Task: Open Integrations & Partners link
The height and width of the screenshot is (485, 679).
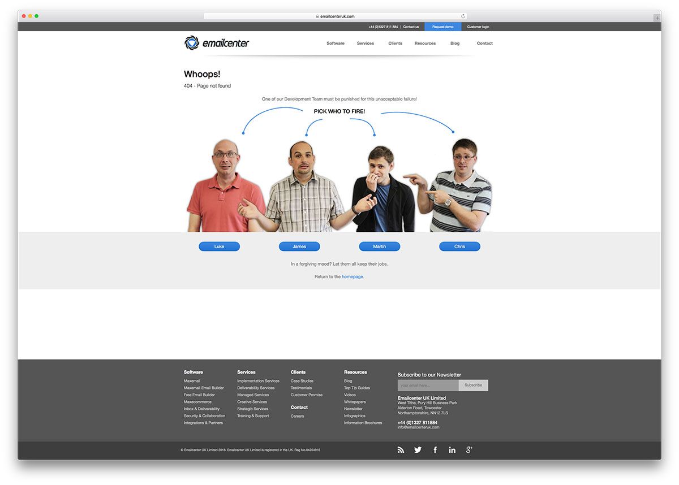Action: 203,423
